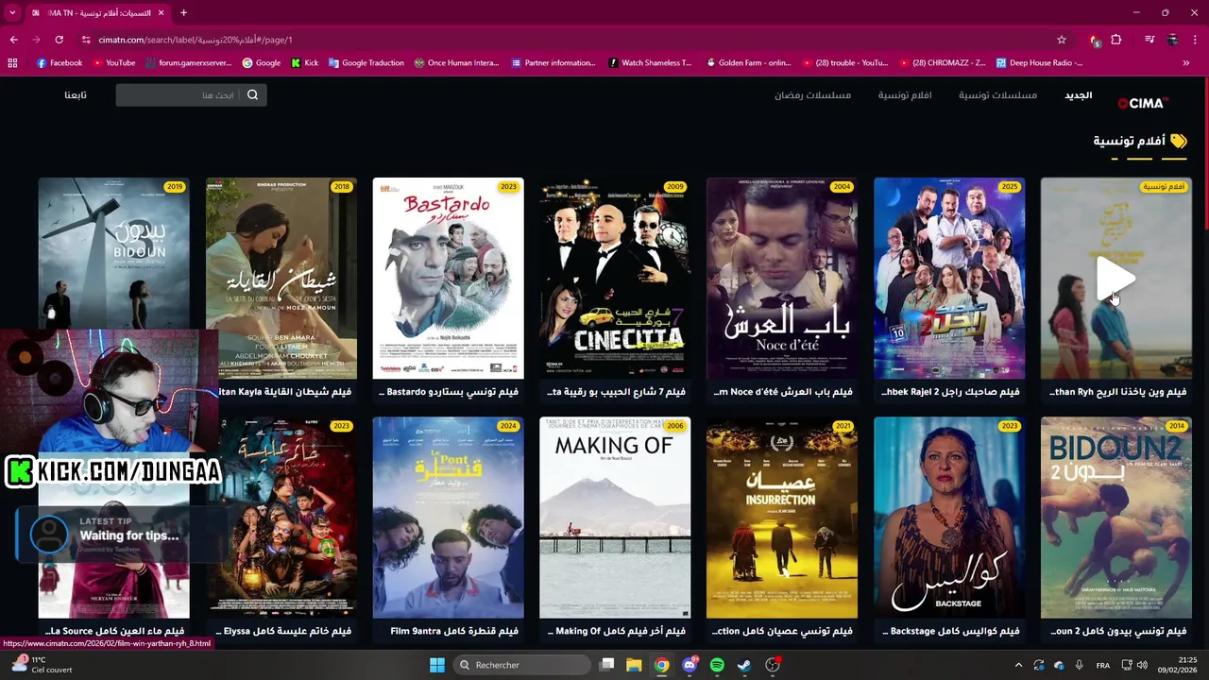Viewport: 1209px width, 680px height.
Task: Open the Google Traduction bookmark
Action: [366, 63]
